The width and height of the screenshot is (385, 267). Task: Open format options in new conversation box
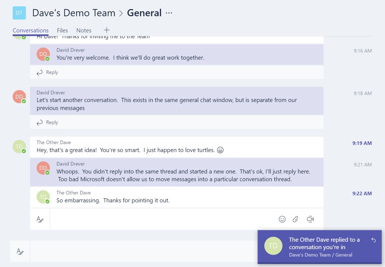(x=20, y=251)
